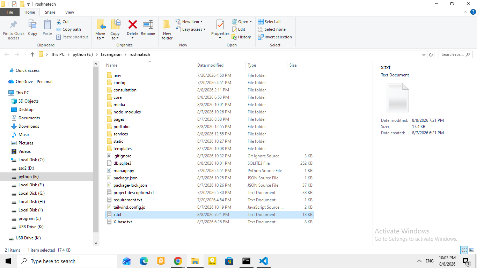The image size is (477, 268).
Task: Select the db.sqlite3 file
Action: (x=210, y=163)
